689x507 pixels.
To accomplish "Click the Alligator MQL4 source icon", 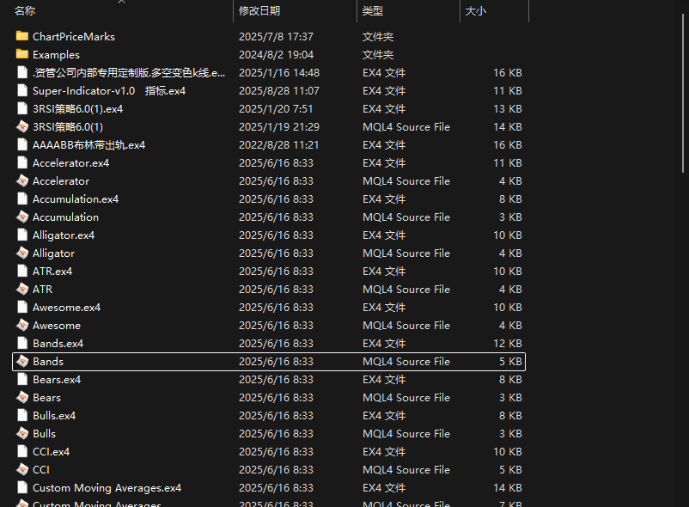I will 22,253.
